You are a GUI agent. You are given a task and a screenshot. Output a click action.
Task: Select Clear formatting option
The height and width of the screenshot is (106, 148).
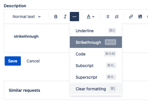coord(96,89)
